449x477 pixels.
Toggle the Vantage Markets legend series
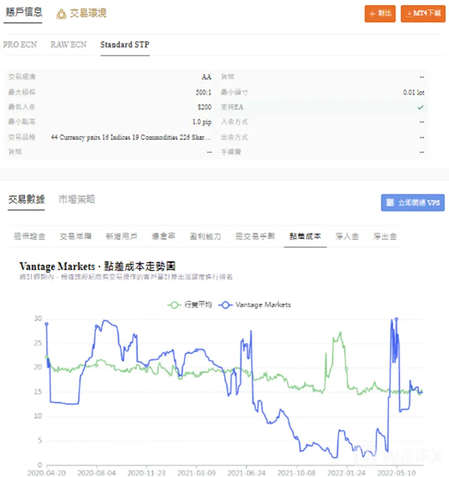tap(255, 304)
